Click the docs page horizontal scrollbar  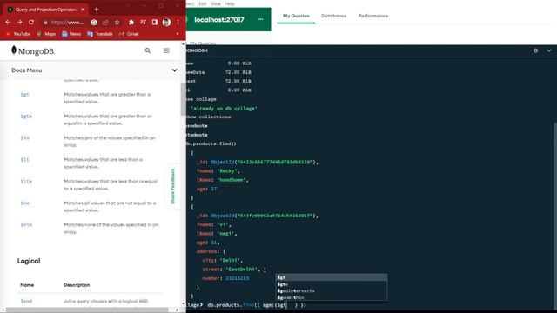87,310
